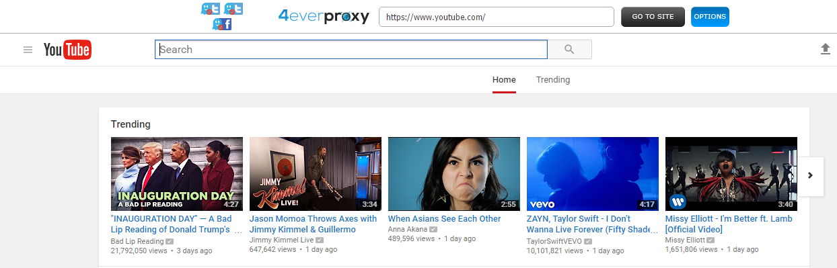Click the 4:17 duration badge
Screen dimensions: 837x268
(647, 204)
